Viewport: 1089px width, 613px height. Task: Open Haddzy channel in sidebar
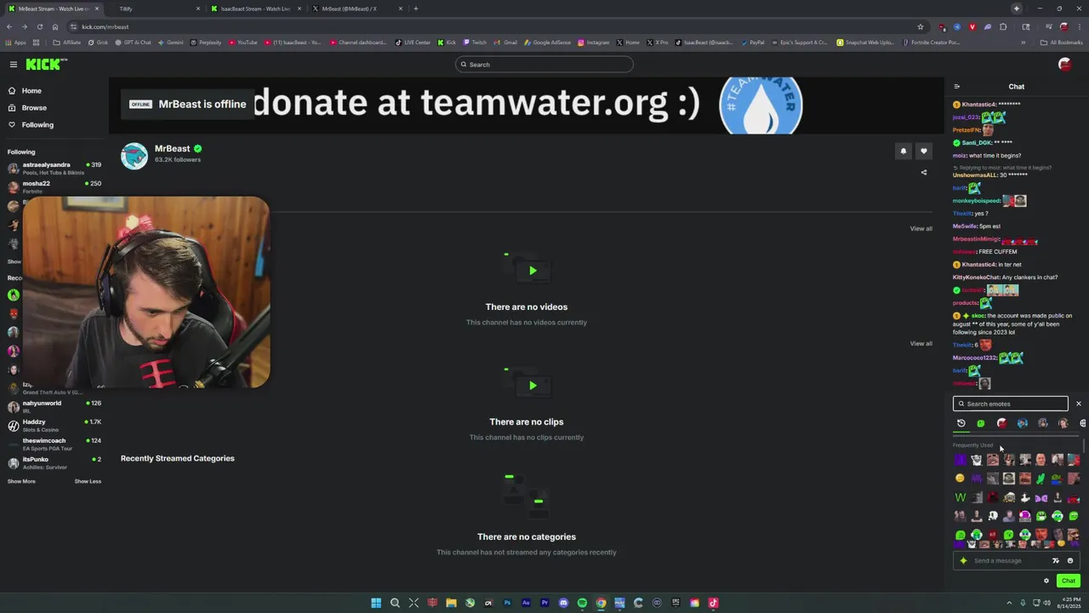pyautogui.click(x=54, y=425)
